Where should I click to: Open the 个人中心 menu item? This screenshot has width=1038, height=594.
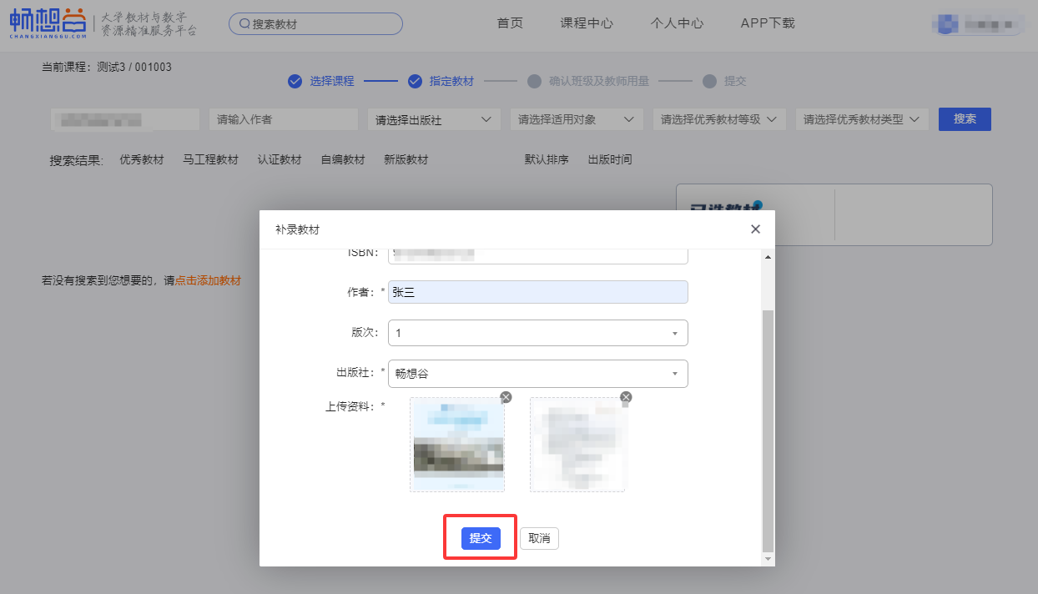point(677,23)
